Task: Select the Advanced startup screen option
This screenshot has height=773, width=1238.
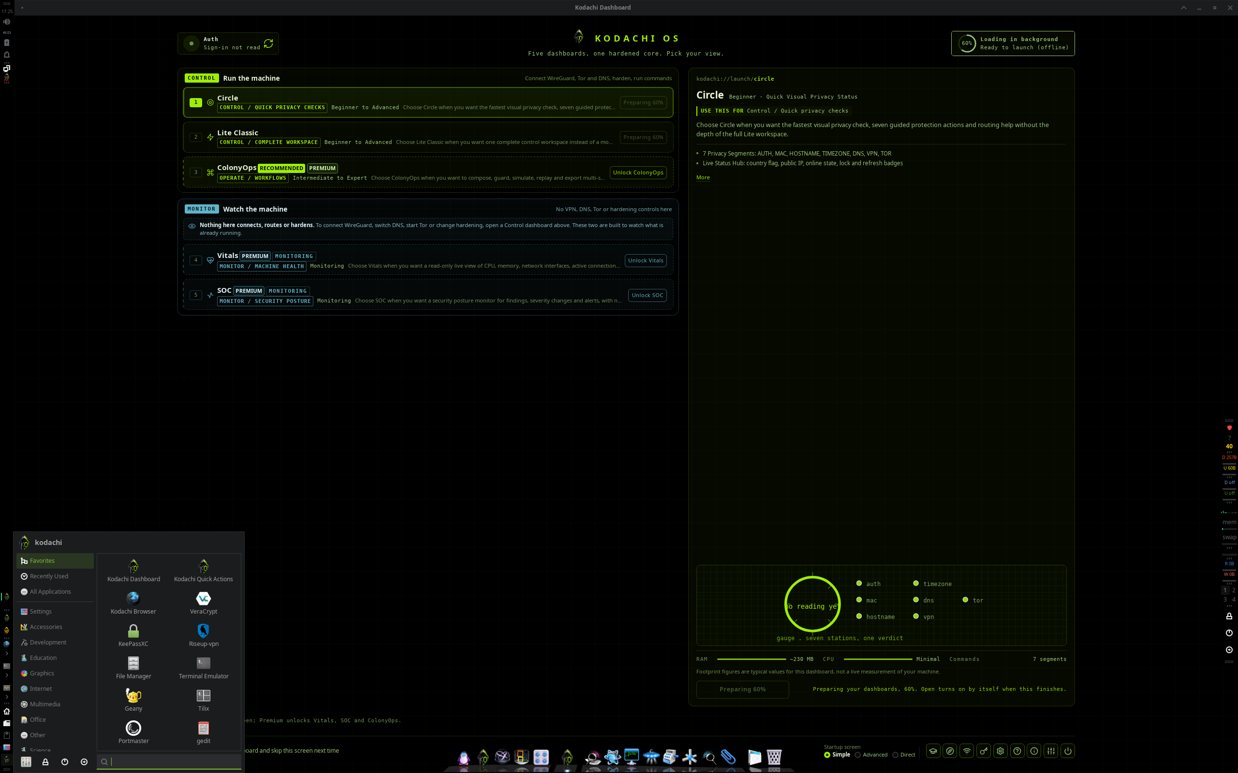Action: point(871,755)
